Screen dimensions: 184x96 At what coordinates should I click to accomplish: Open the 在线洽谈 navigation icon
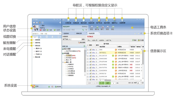[x=68, y=20]
